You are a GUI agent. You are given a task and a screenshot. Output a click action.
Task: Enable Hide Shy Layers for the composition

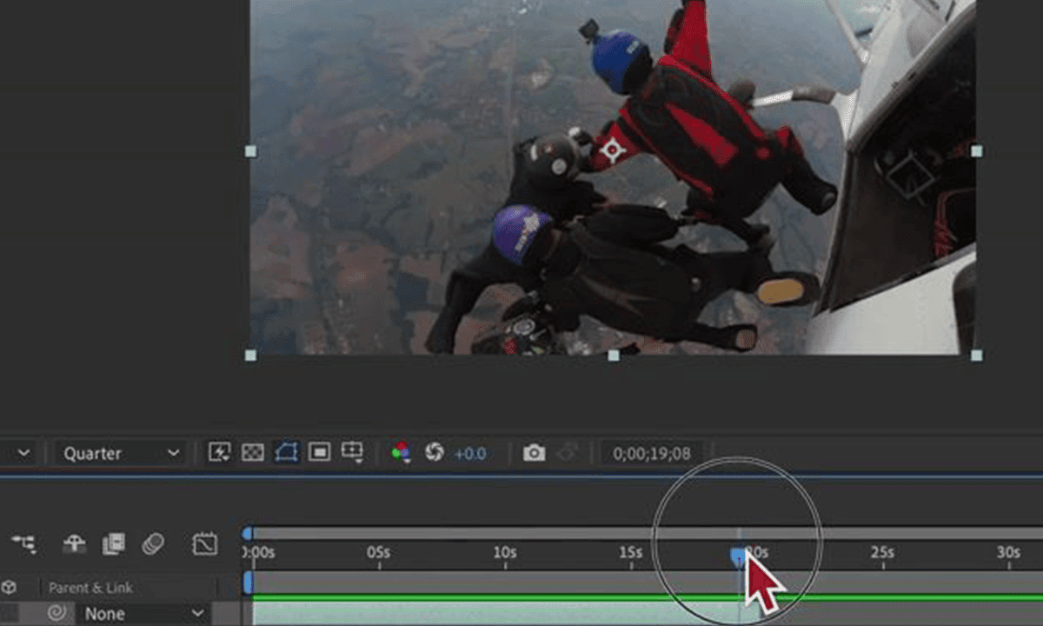pos(74,543)
